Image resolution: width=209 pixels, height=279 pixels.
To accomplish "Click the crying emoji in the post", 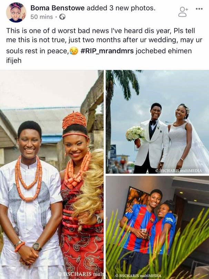I will pyautogui.click(x=74, y=51).
